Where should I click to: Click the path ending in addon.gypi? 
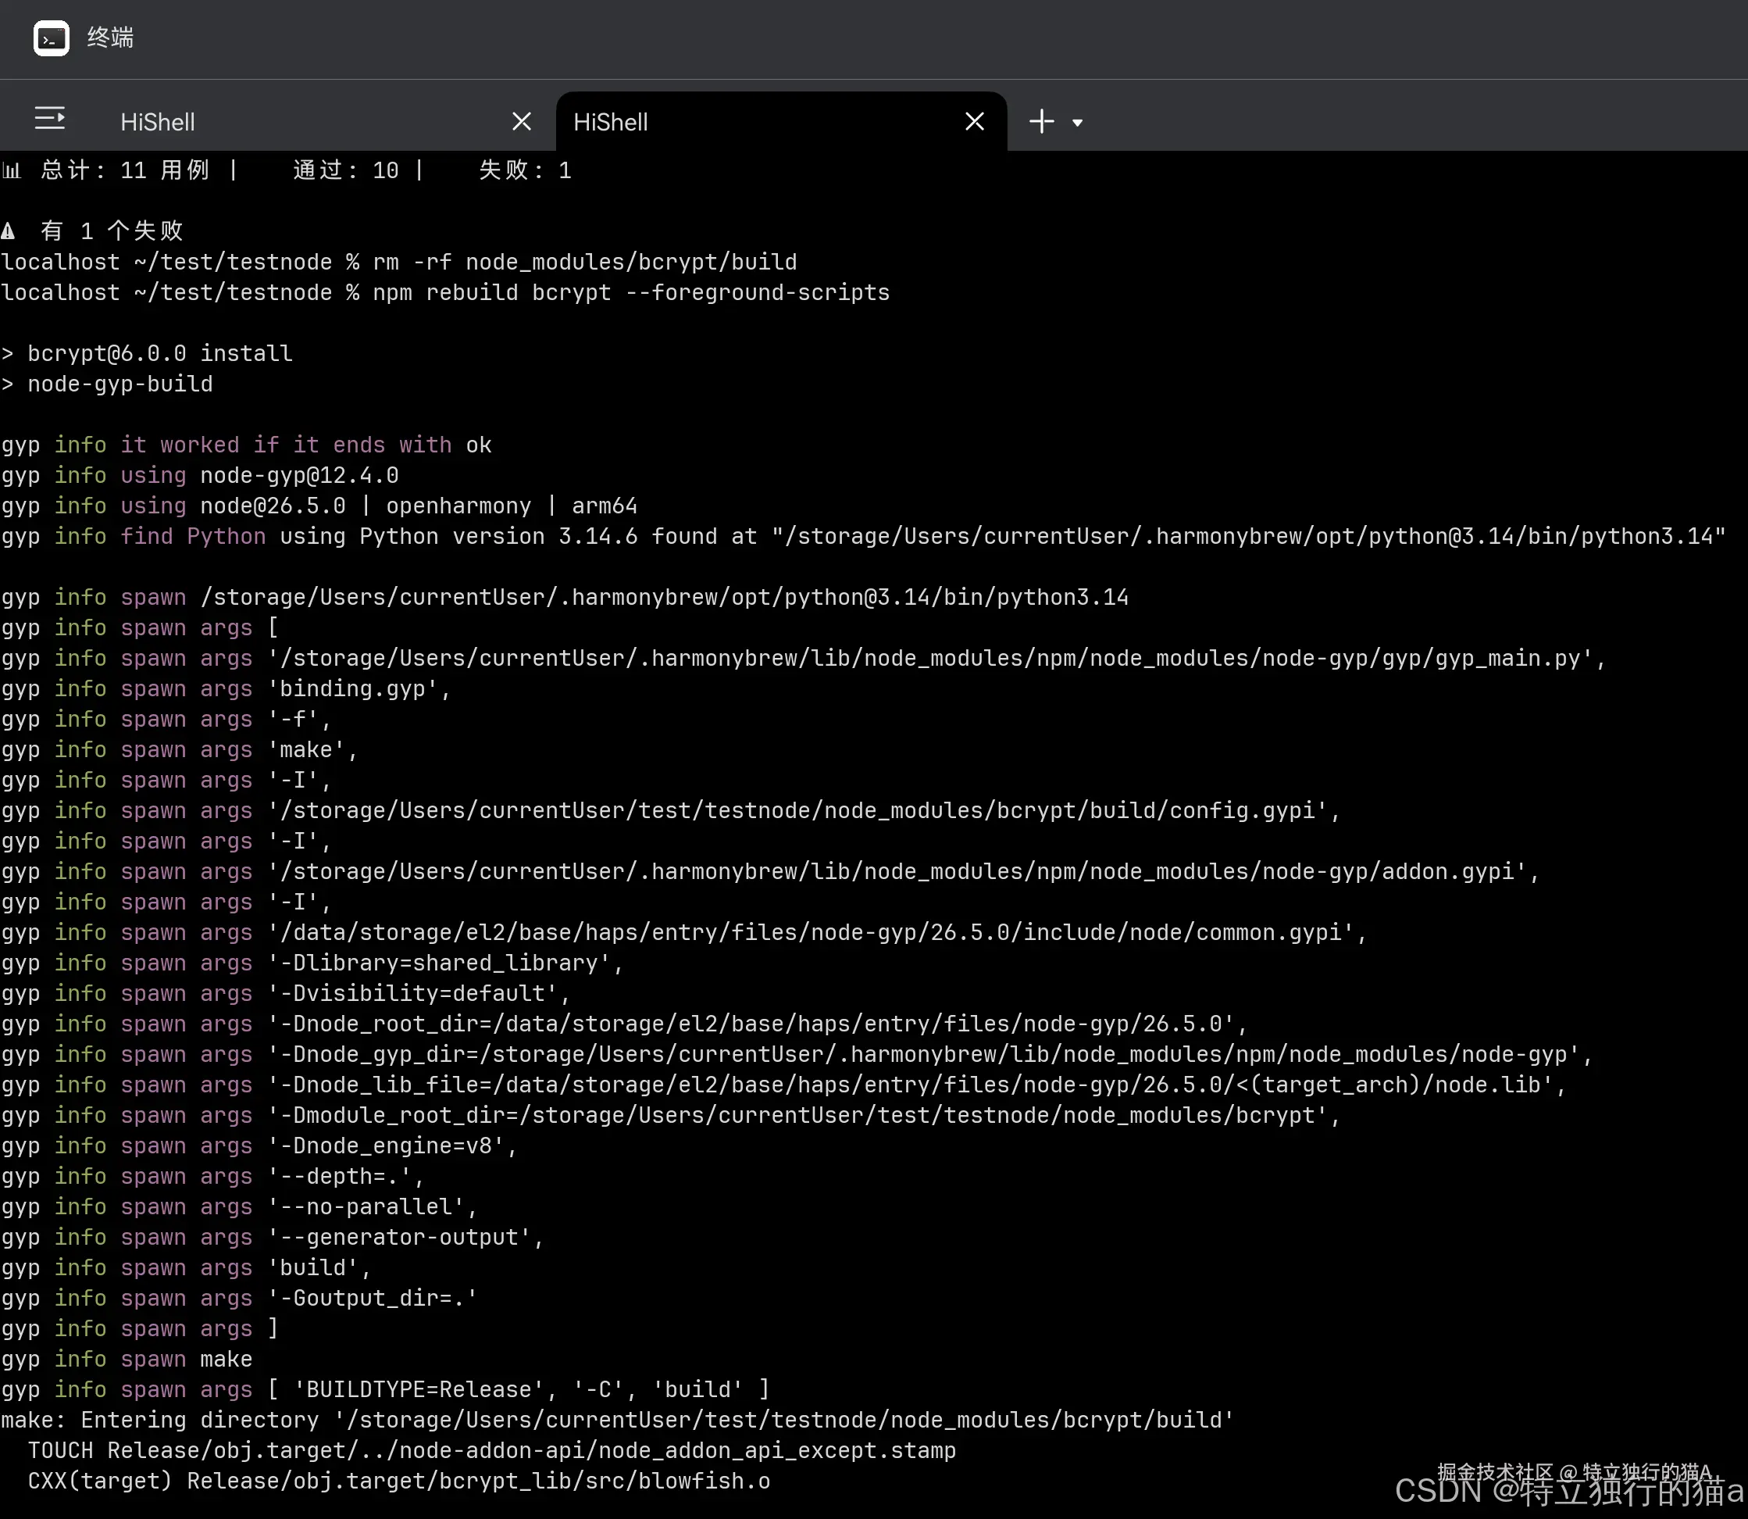pyautogui.click(x=904, y=871)
